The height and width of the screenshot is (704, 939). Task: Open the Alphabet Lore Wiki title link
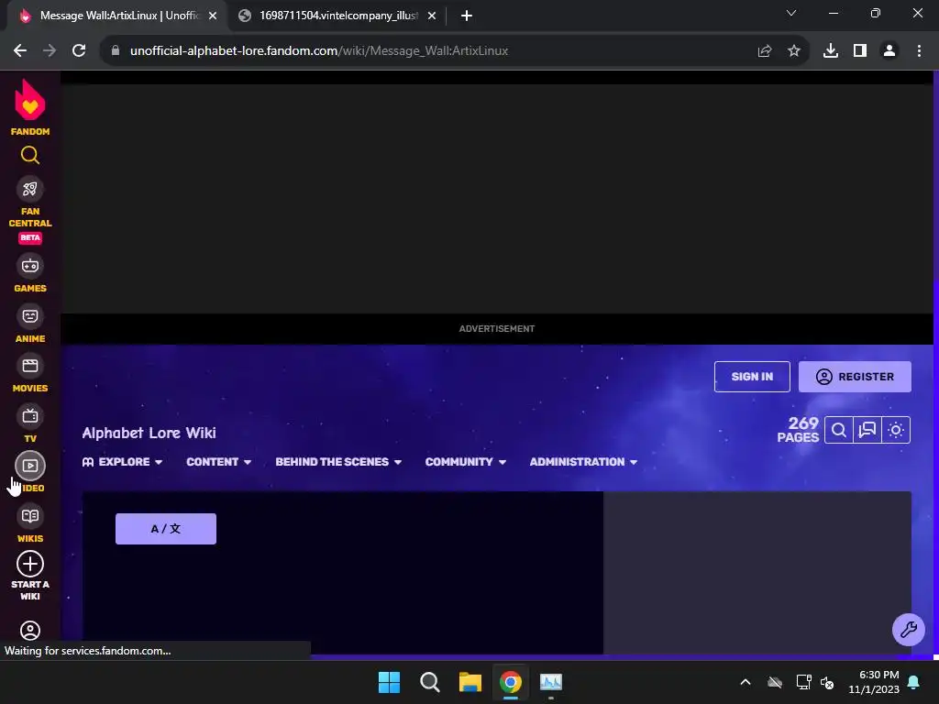[149, 433]
